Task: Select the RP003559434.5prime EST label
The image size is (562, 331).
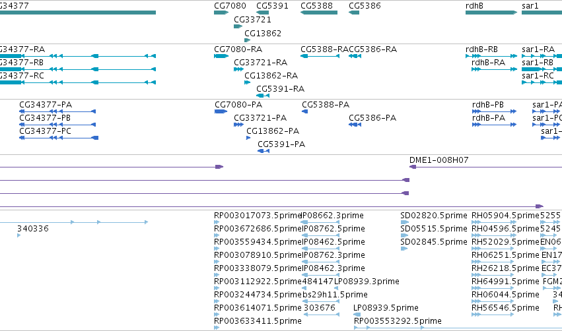Action: (258, 242)
